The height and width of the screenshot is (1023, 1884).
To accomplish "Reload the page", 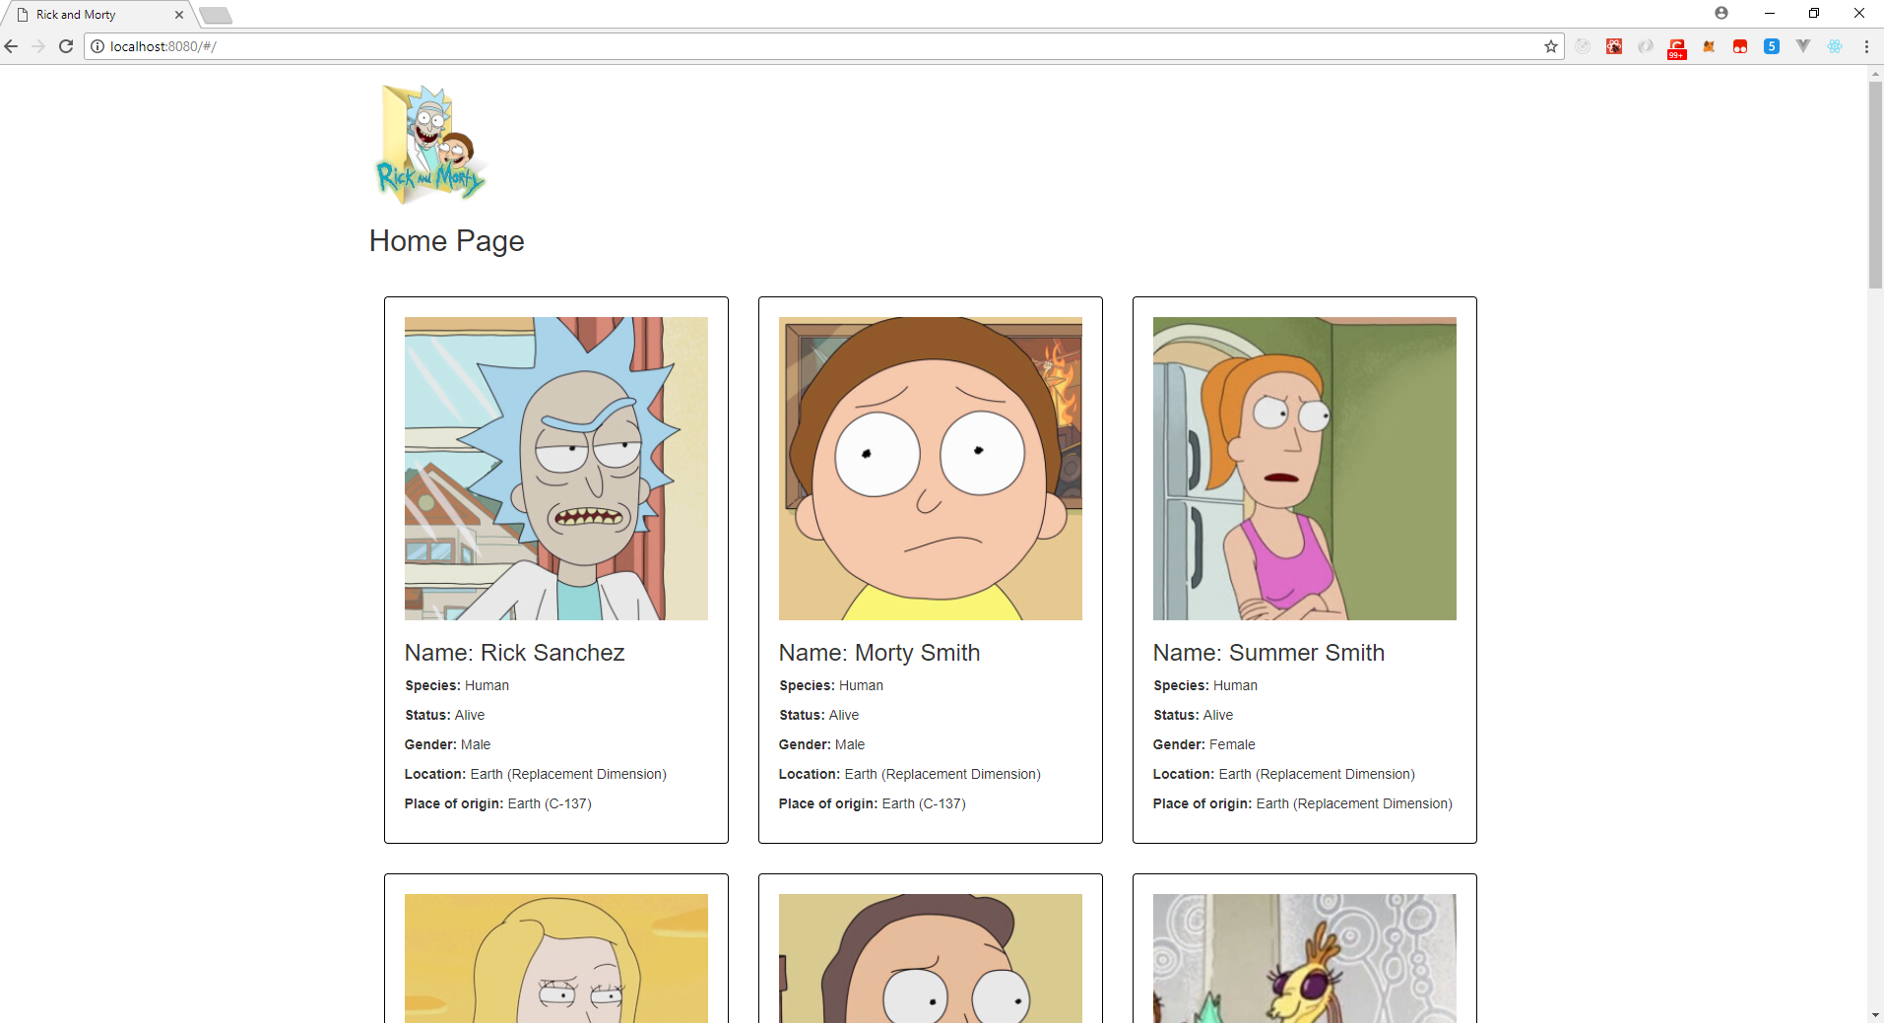I will tap(66, 46).
